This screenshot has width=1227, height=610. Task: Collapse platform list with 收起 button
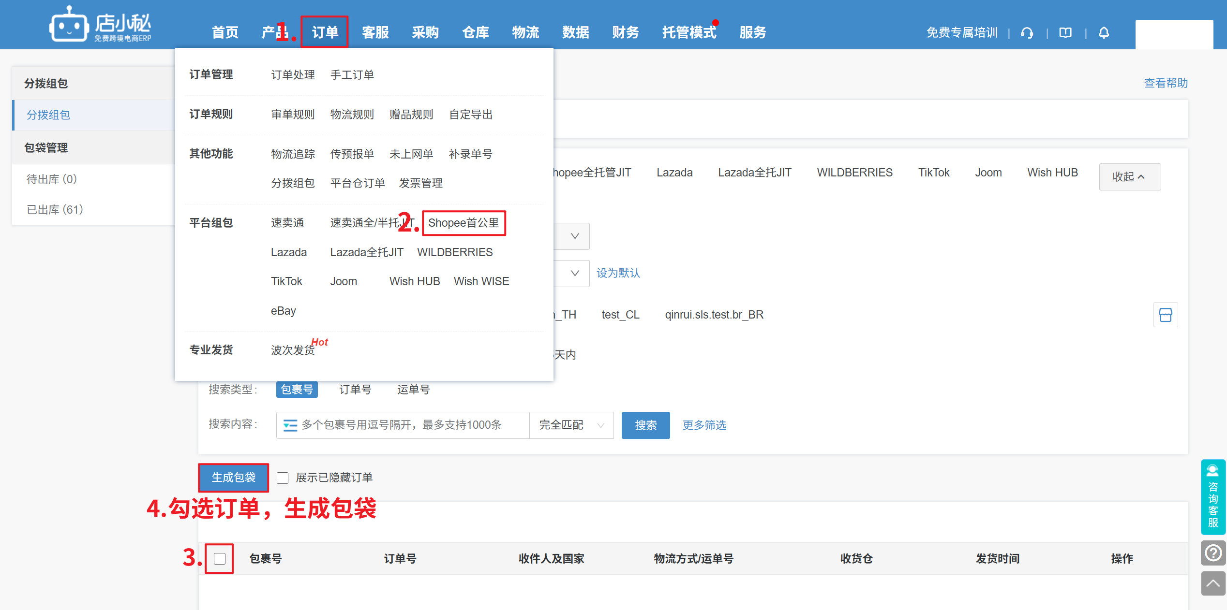1129,177
